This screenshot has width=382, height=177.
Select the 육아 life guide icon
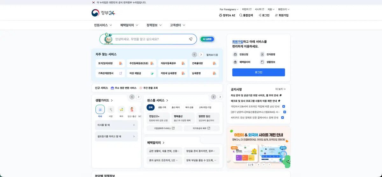pos(121,110)
